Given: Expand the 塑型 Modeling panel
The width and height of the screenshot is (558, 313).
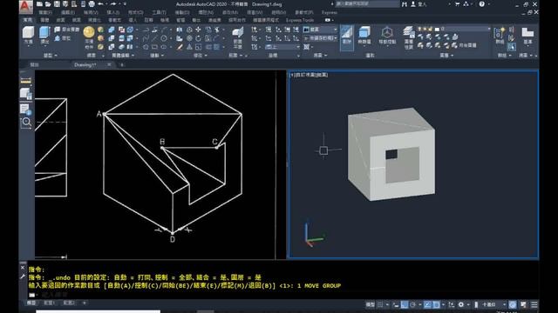Looking at the screenshot, I should tap(51, 56).
